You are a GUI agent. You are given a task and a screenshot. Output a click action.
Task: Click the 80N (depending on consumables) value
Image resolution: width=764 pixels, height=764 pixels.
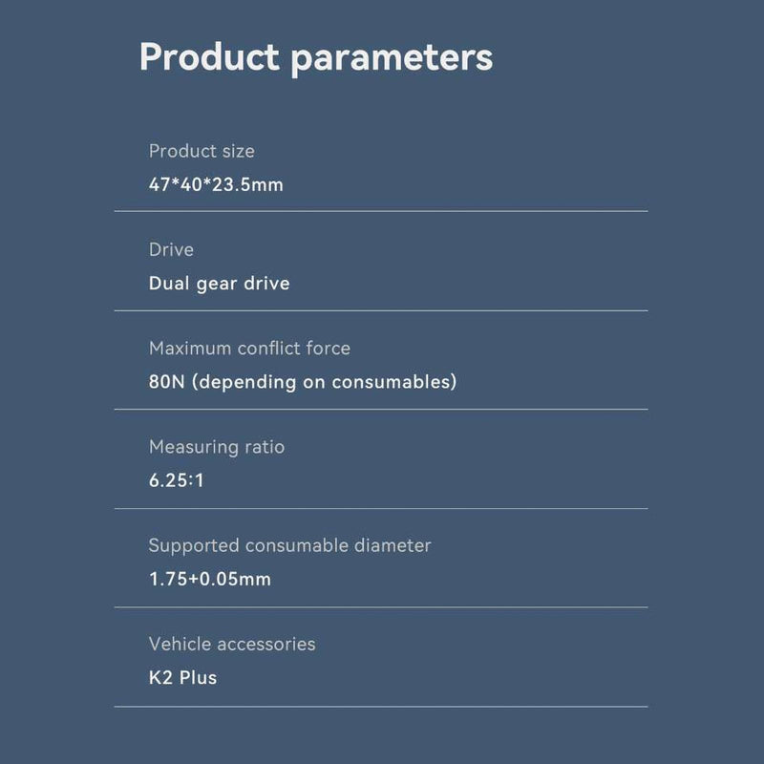303,382
